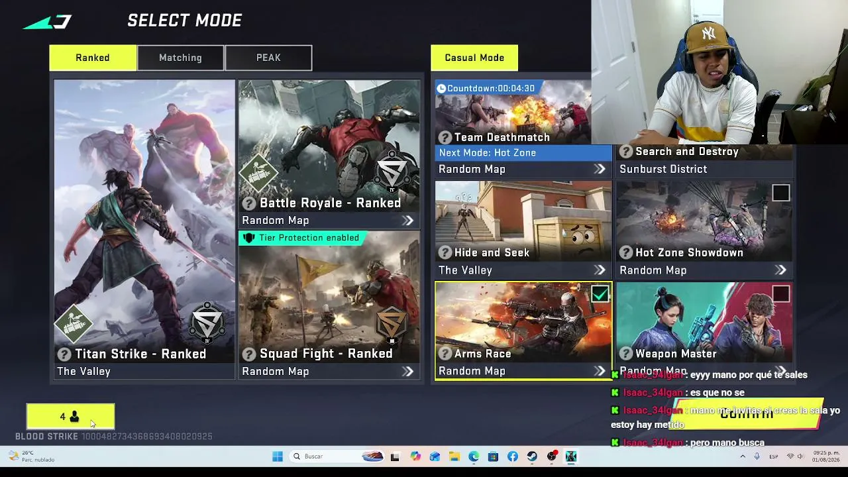Viewport: 848px width, 477px height.
Task: Launch Microsoft Edge from the taskbar
Action: click(474, 456)
